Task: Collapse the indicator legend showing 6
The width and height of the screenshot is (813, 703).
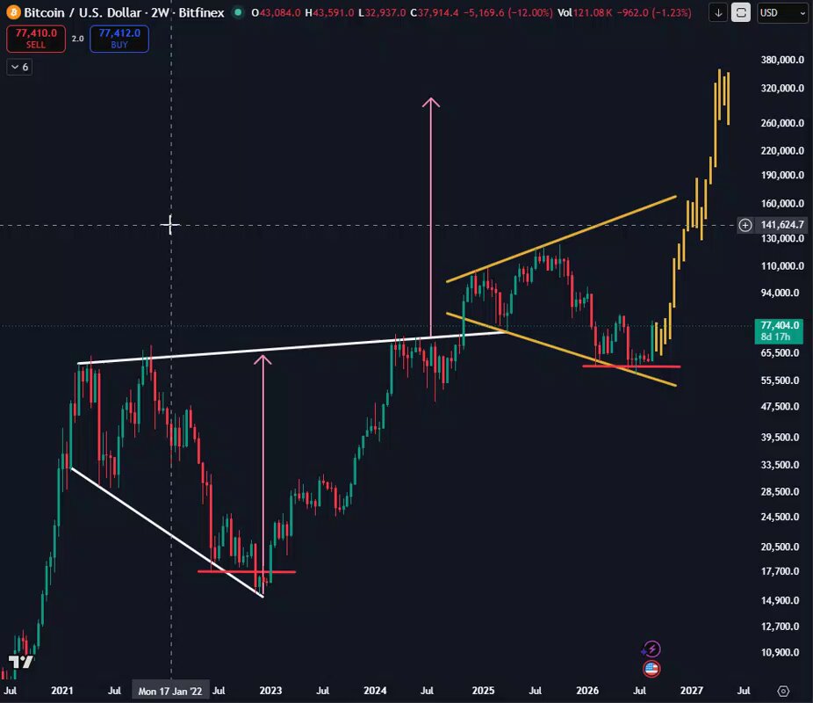Action: 19,67
